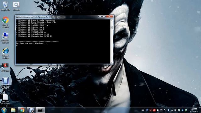The image size is (201, 113).
Task: Click the console title bar text
Action: pyautogui.click(x=42, y=17)
